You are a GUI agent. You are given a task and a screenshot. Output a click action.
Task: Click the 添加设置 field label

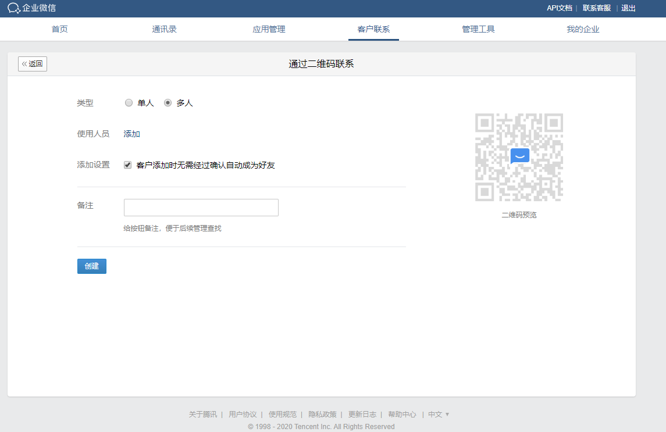[93, 165]
